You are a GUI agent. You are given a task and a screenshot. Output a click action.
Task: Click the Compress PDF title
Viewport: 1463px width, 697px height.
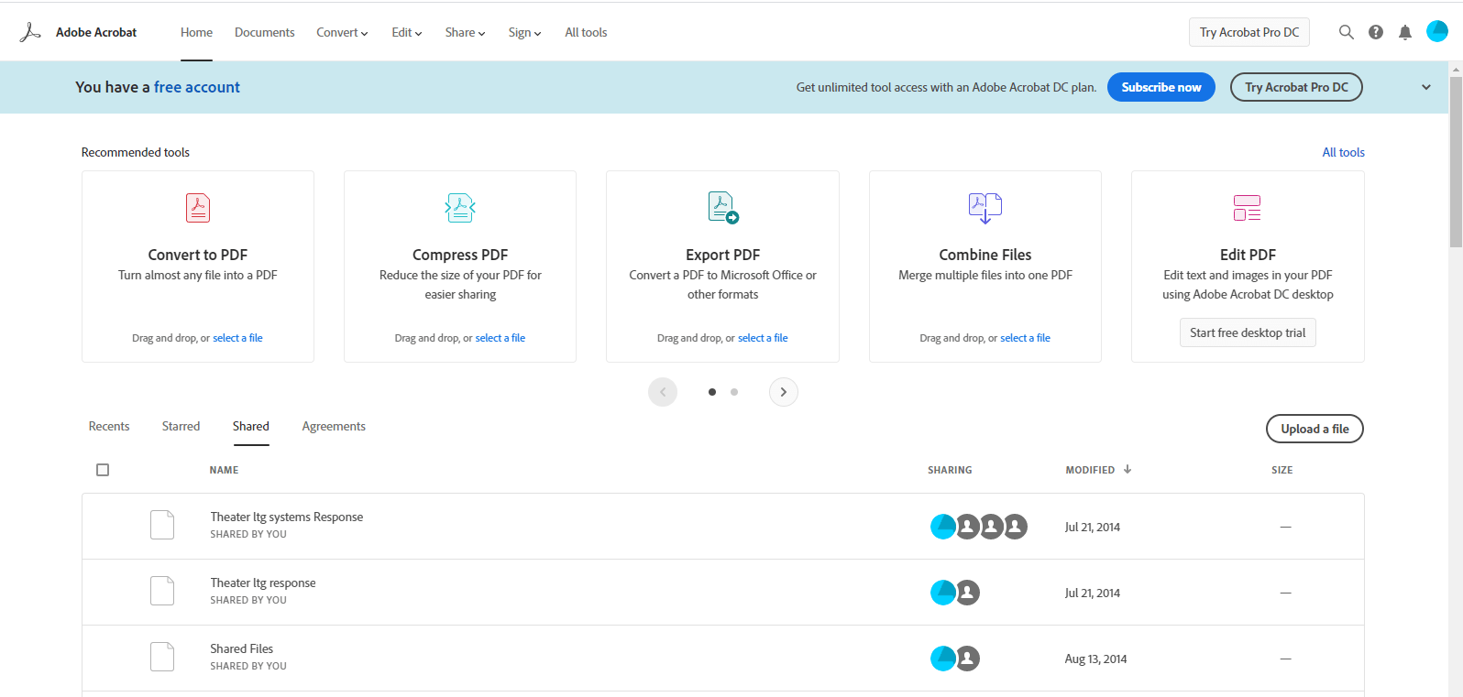point(460,255)
